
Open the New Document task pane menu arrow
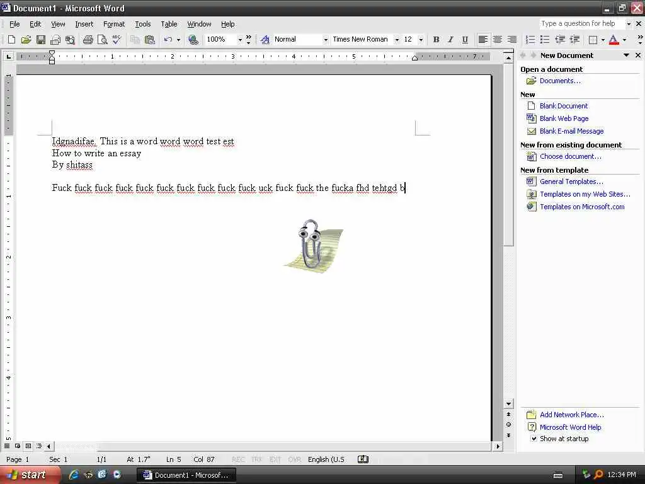point(626,55)
